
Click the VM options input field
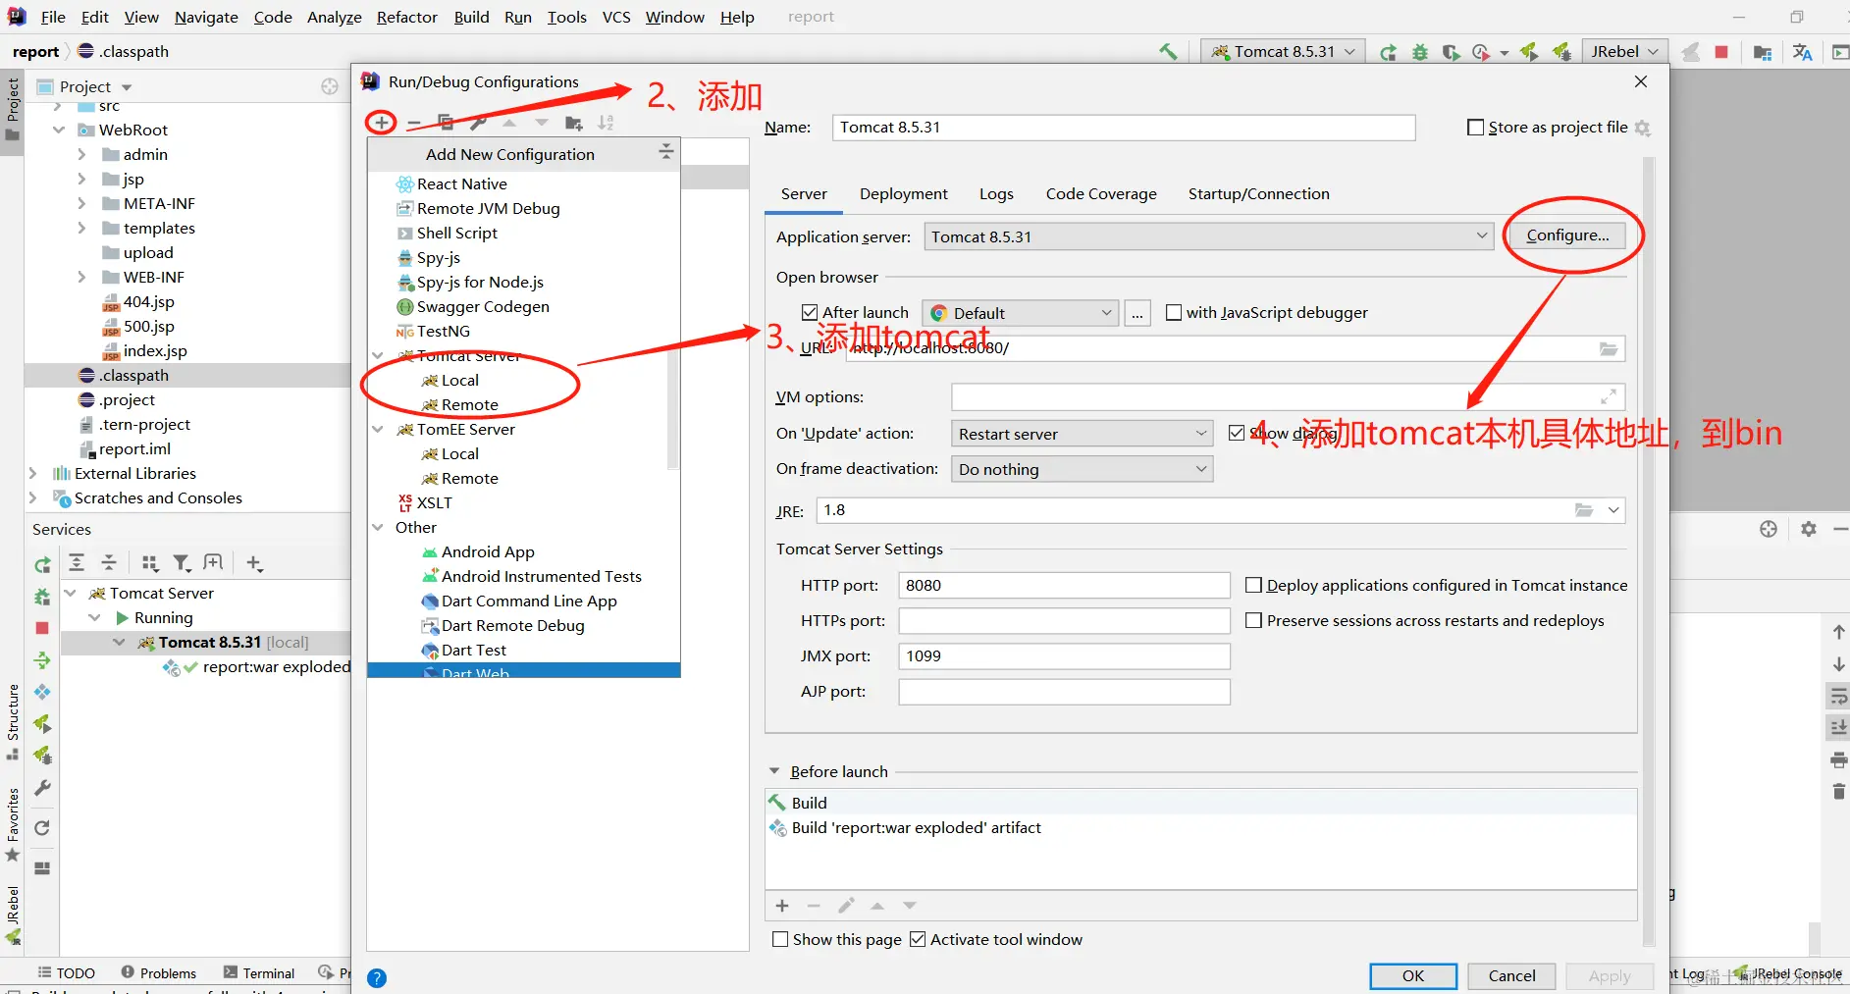click(1288, 396)
